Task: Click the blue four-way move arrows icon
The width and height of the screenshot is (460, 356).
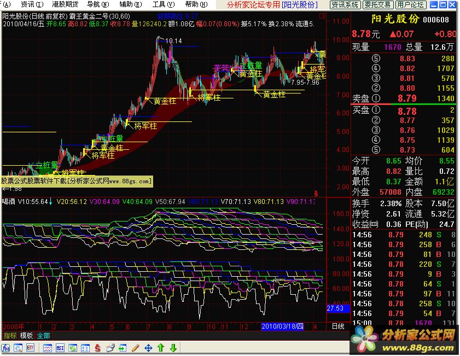Action: [148, 348]
